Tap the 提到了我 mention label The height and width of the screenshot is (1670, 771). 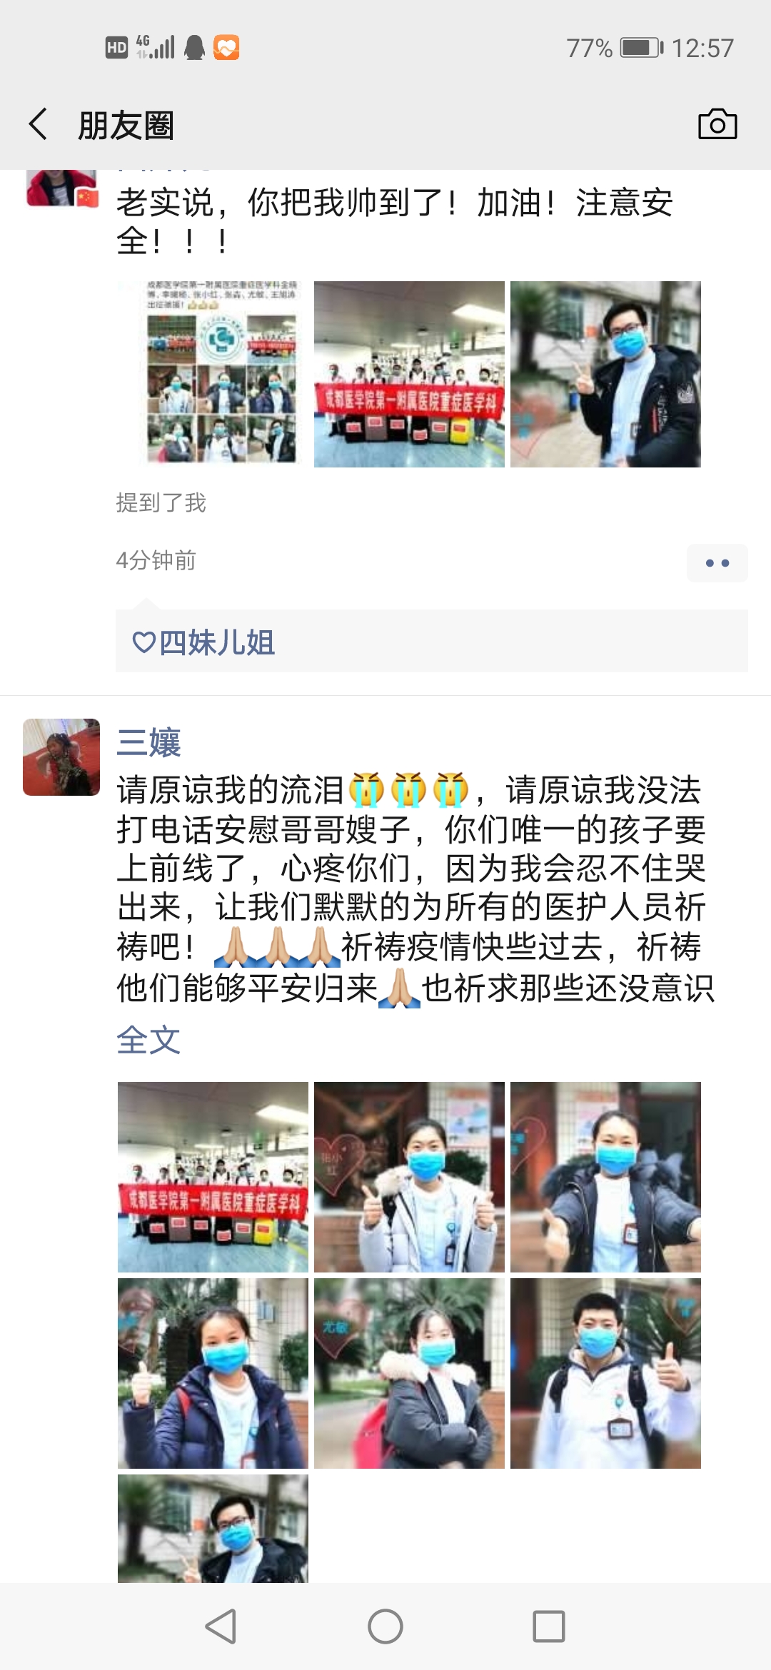coord(161,503)
